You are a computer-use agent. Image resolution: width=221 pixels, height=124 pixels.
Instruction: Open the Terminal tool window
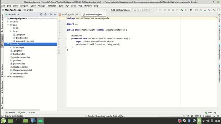[x=10, y=113]
